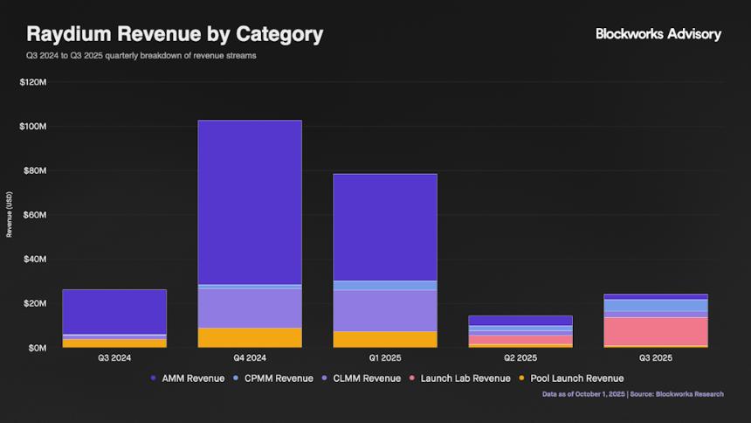
Task: Select the Q3 2024 AMM purple bar segment
Action: point(114,311)
